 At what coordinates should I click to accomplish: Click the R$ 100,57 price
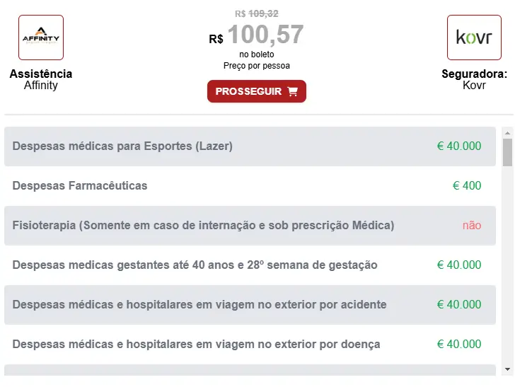(x=256, y=35)
